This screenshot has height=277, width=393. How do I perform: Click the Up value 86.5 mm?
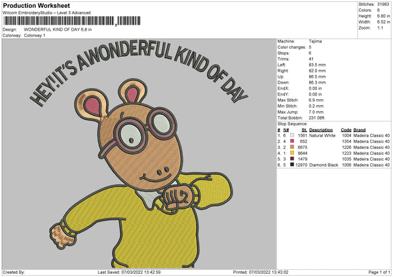(x=317, y=76)
